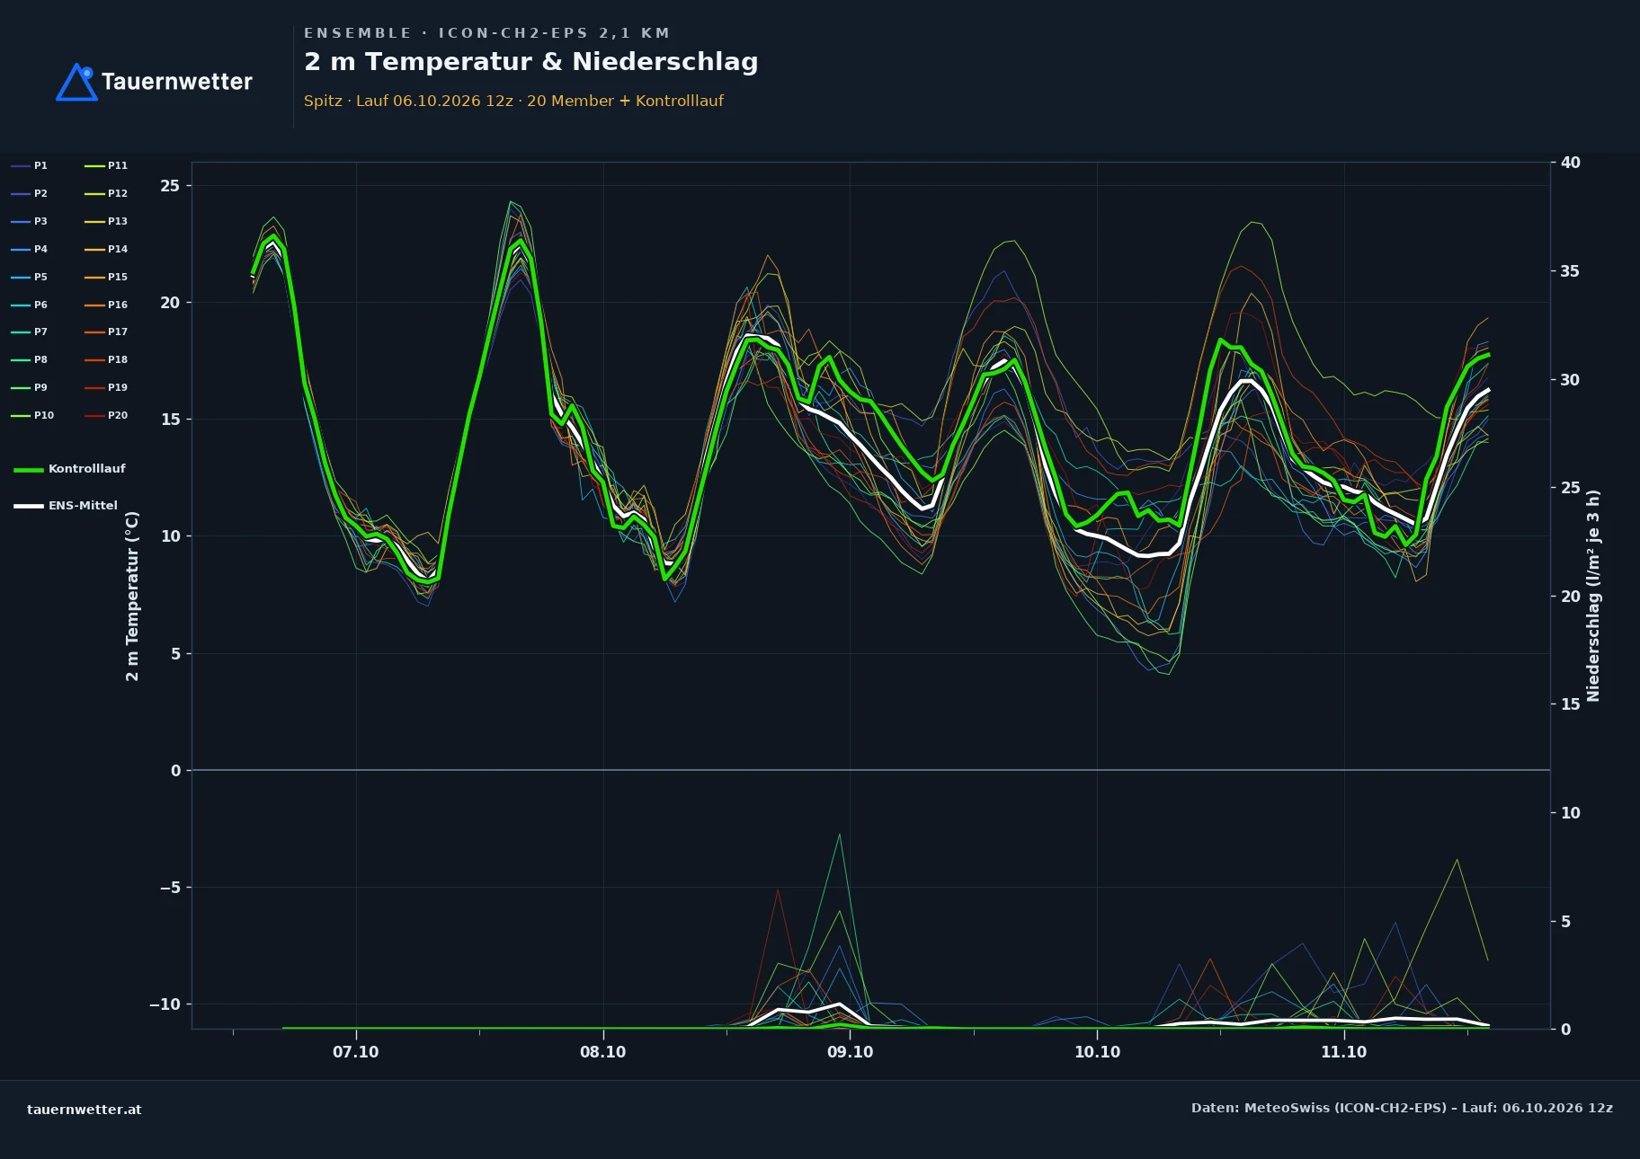Click the 10.10 date axis label
This screenshot has height=1159, width=1640.
pyautogui.click(x=1097, y=1052)
